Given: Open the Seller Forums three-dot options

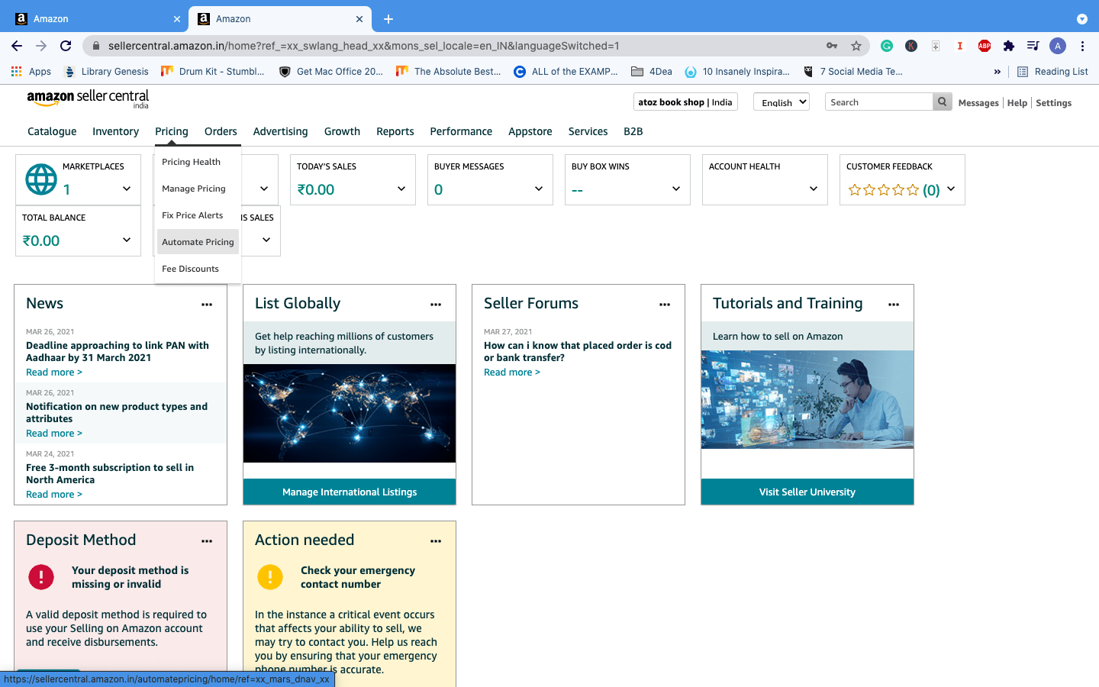Looking at the screenshot, I should 665,305.
